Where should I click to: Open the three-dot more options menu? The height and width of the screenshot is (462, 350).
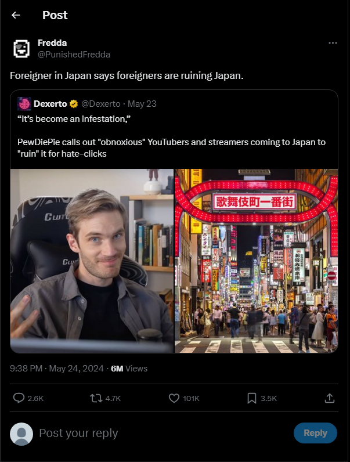333,43
